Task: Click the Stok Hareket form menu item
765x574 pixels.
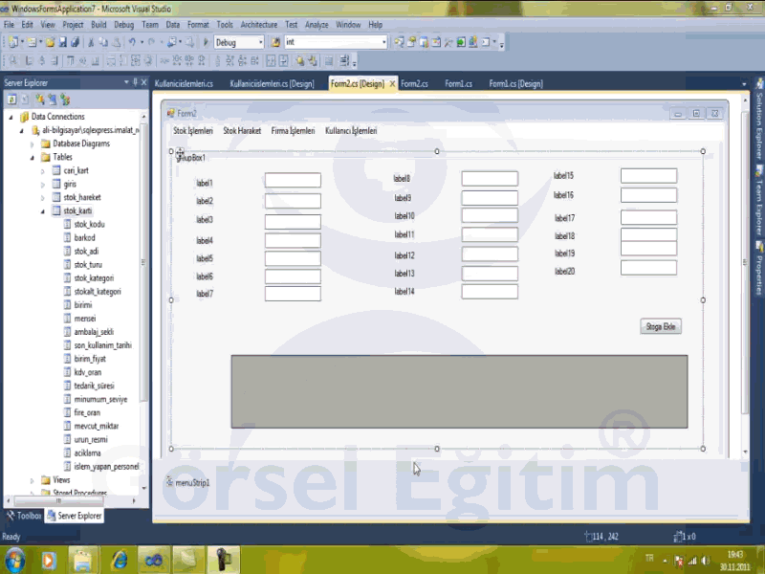Action: point(242,131)
